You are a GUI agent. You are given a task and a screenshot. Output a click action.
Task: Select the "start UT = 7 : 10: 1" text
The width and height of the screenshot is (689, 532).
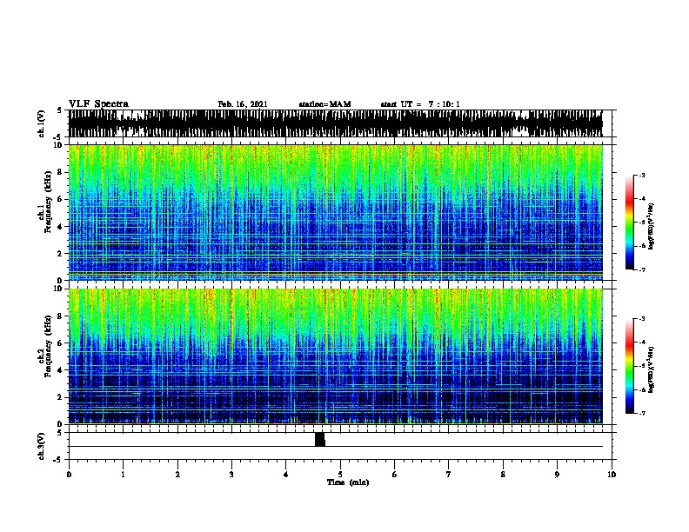[420, 104]
